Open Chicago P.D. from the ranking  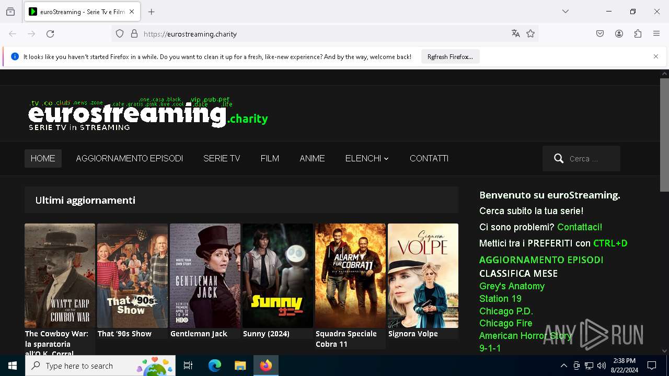point(506,311)
